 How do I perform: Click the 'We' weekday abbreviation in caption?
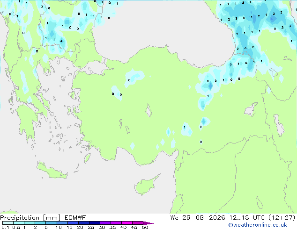point(174,218)
